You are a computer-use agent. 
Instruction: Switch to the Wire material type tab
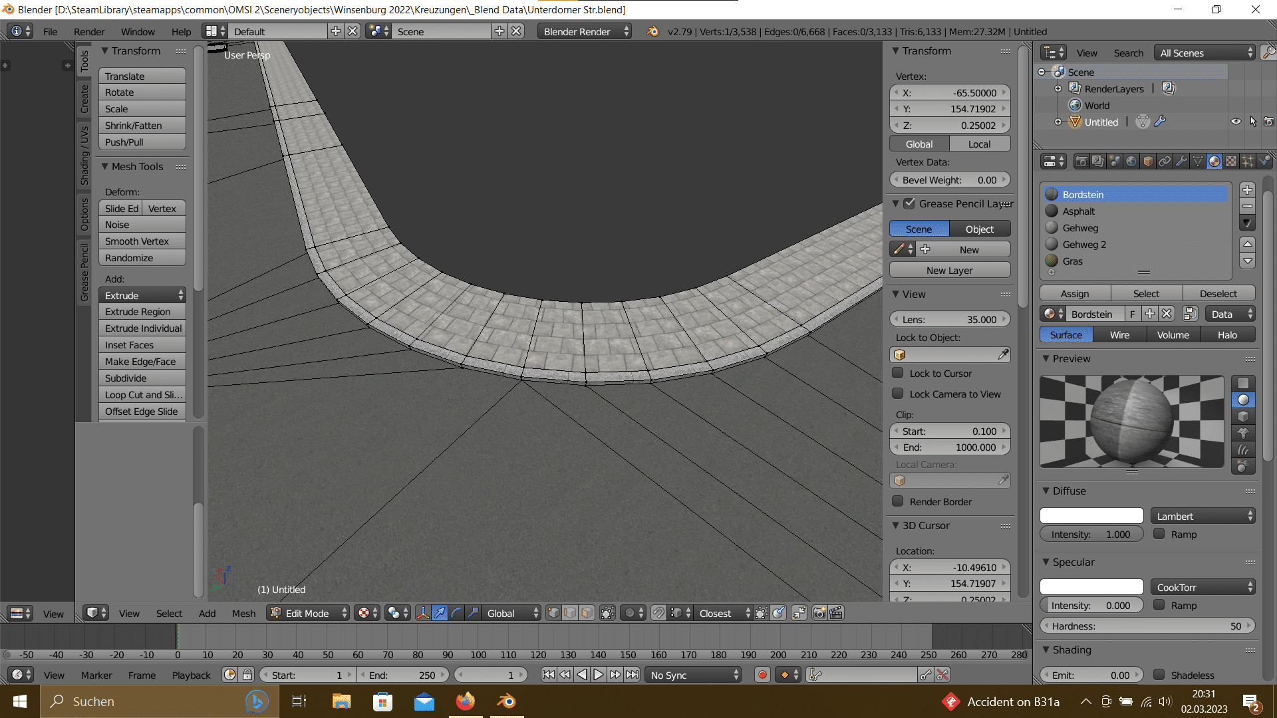[x=1119, y=334]
